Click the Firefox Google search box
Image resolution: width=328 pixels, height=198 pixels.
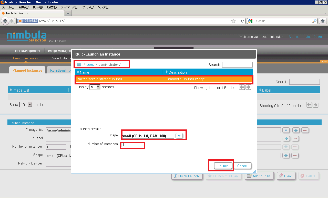(x=284, y=21)
